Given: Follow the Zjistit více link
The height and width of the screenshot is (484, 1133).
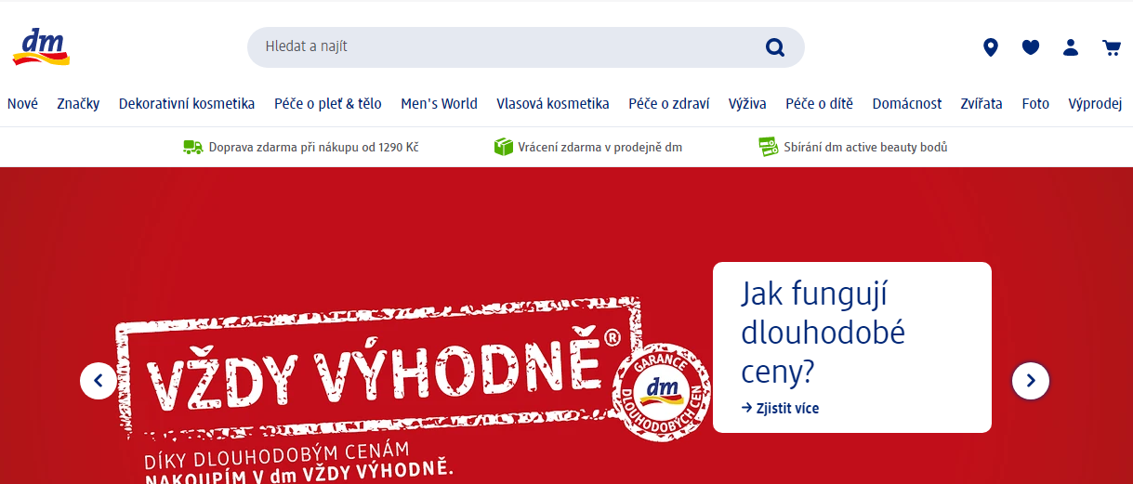Looking at the screenshot, I should point(781,408).
